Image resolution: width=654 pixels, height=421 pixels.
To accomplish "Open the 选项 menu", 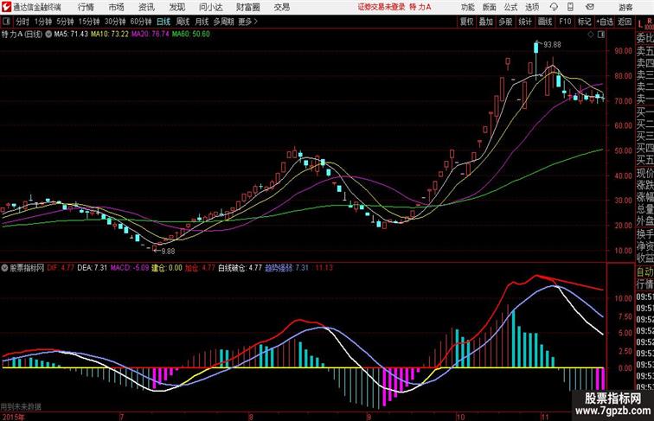I will (532, 7).
